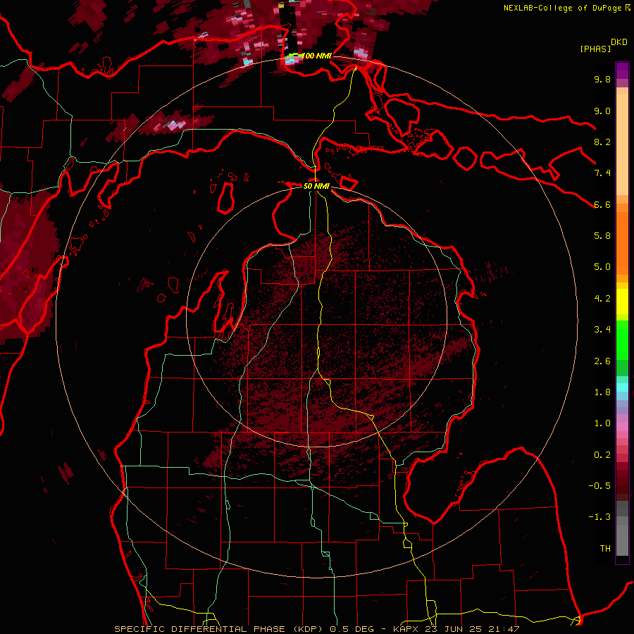Click the 100 NMI range ring label
Screen dimensions: 634x634
[316, 56]
